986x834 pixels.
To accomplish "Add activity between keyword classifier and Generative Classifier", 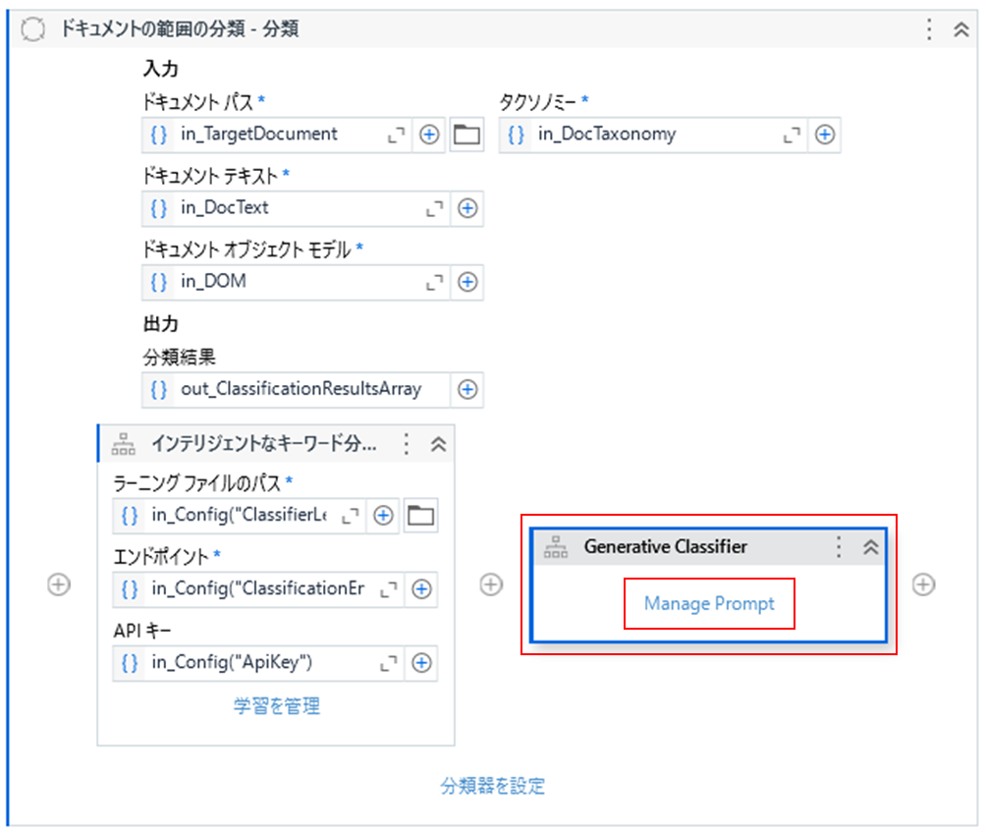I will tap(491, 584).
